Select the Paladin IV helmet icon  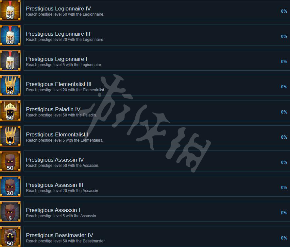10,111
